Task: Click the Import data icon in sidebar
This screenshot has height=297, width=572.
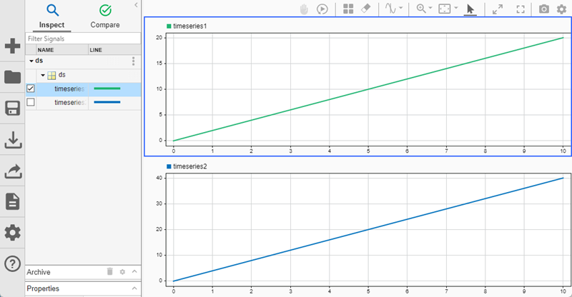Action: tap(13, 140)
